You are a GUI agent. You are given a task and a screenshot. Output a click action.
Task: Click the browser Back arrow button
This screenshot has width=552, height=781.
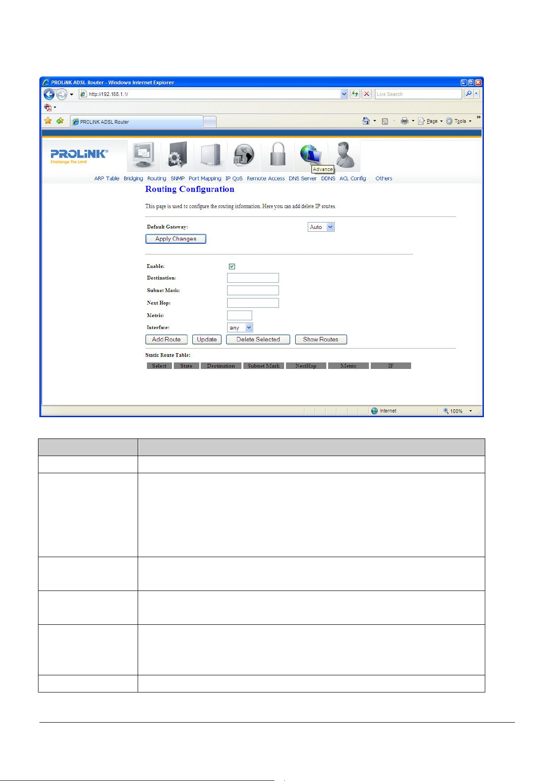49,94
